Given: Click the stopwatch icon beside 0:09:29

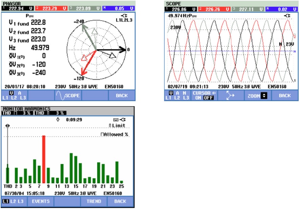Looking at the screenshot, I should [x=58, y=120].
